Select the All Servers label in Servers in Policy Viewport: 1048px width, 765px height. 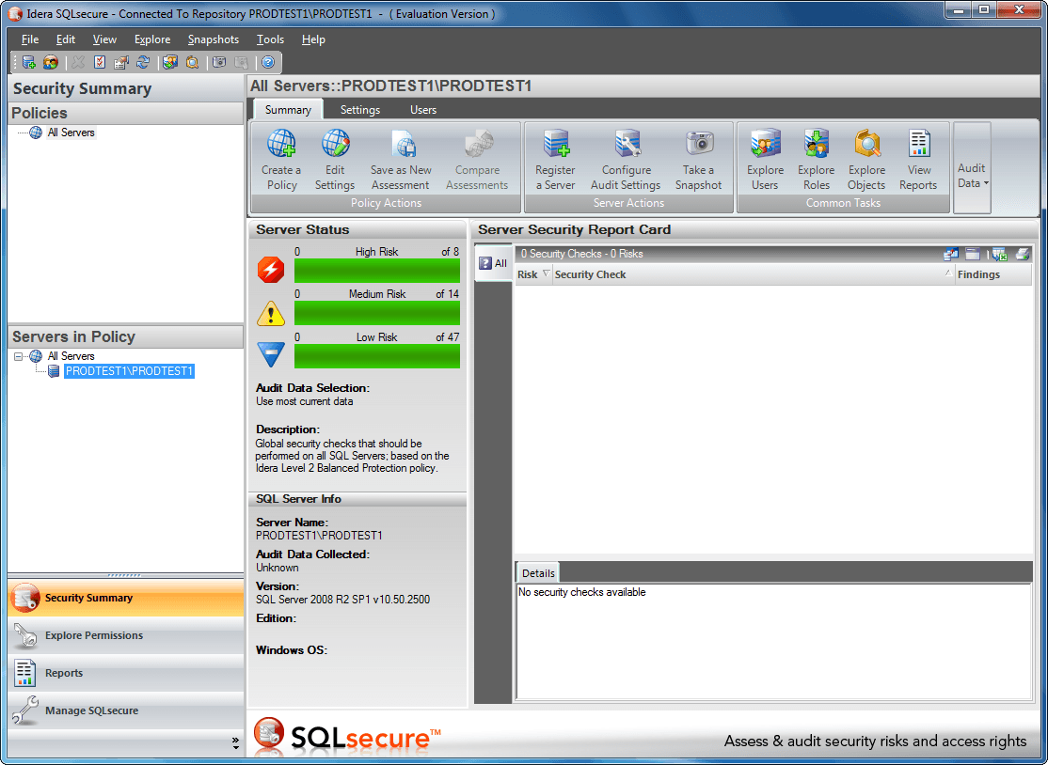coord(71,356)
